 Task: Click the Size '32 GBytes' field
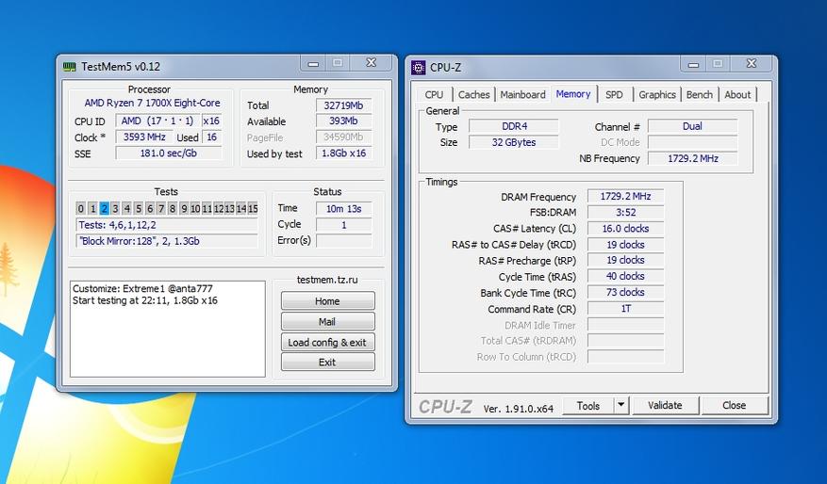(514, 142)
